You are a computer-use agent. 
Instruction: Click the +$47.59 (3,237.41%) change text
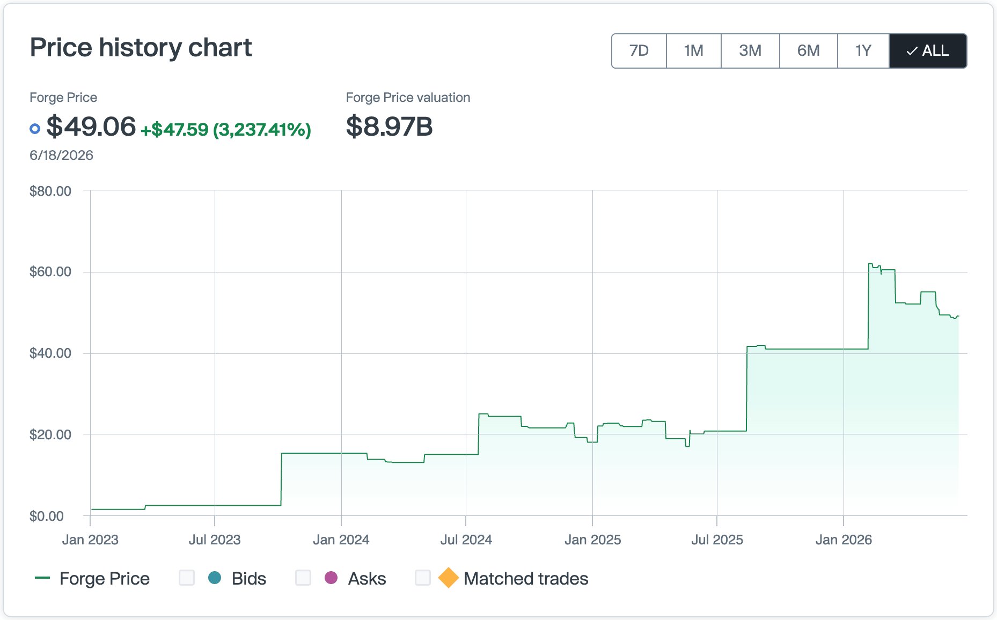[x=226, y=129]
